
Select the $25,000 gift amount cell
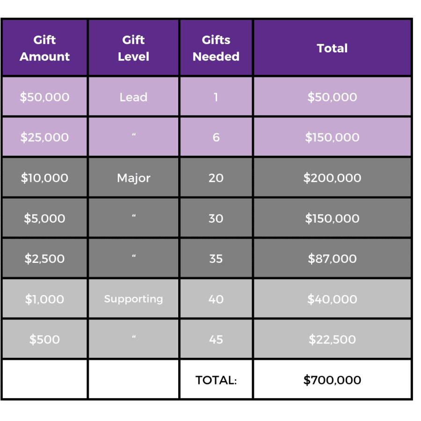click(x=44, y=137)
